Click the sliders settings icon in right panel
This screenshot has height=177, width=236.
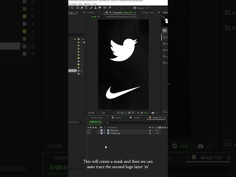pyautogui.click(x=165, y=31)
